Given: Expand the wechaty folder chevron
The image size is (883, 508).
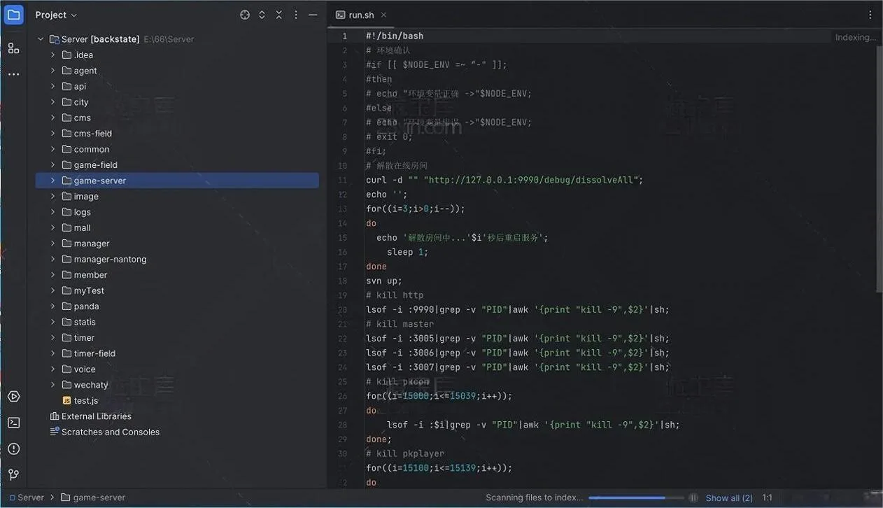Looking at the screenshot, I should tap(52, 385).
